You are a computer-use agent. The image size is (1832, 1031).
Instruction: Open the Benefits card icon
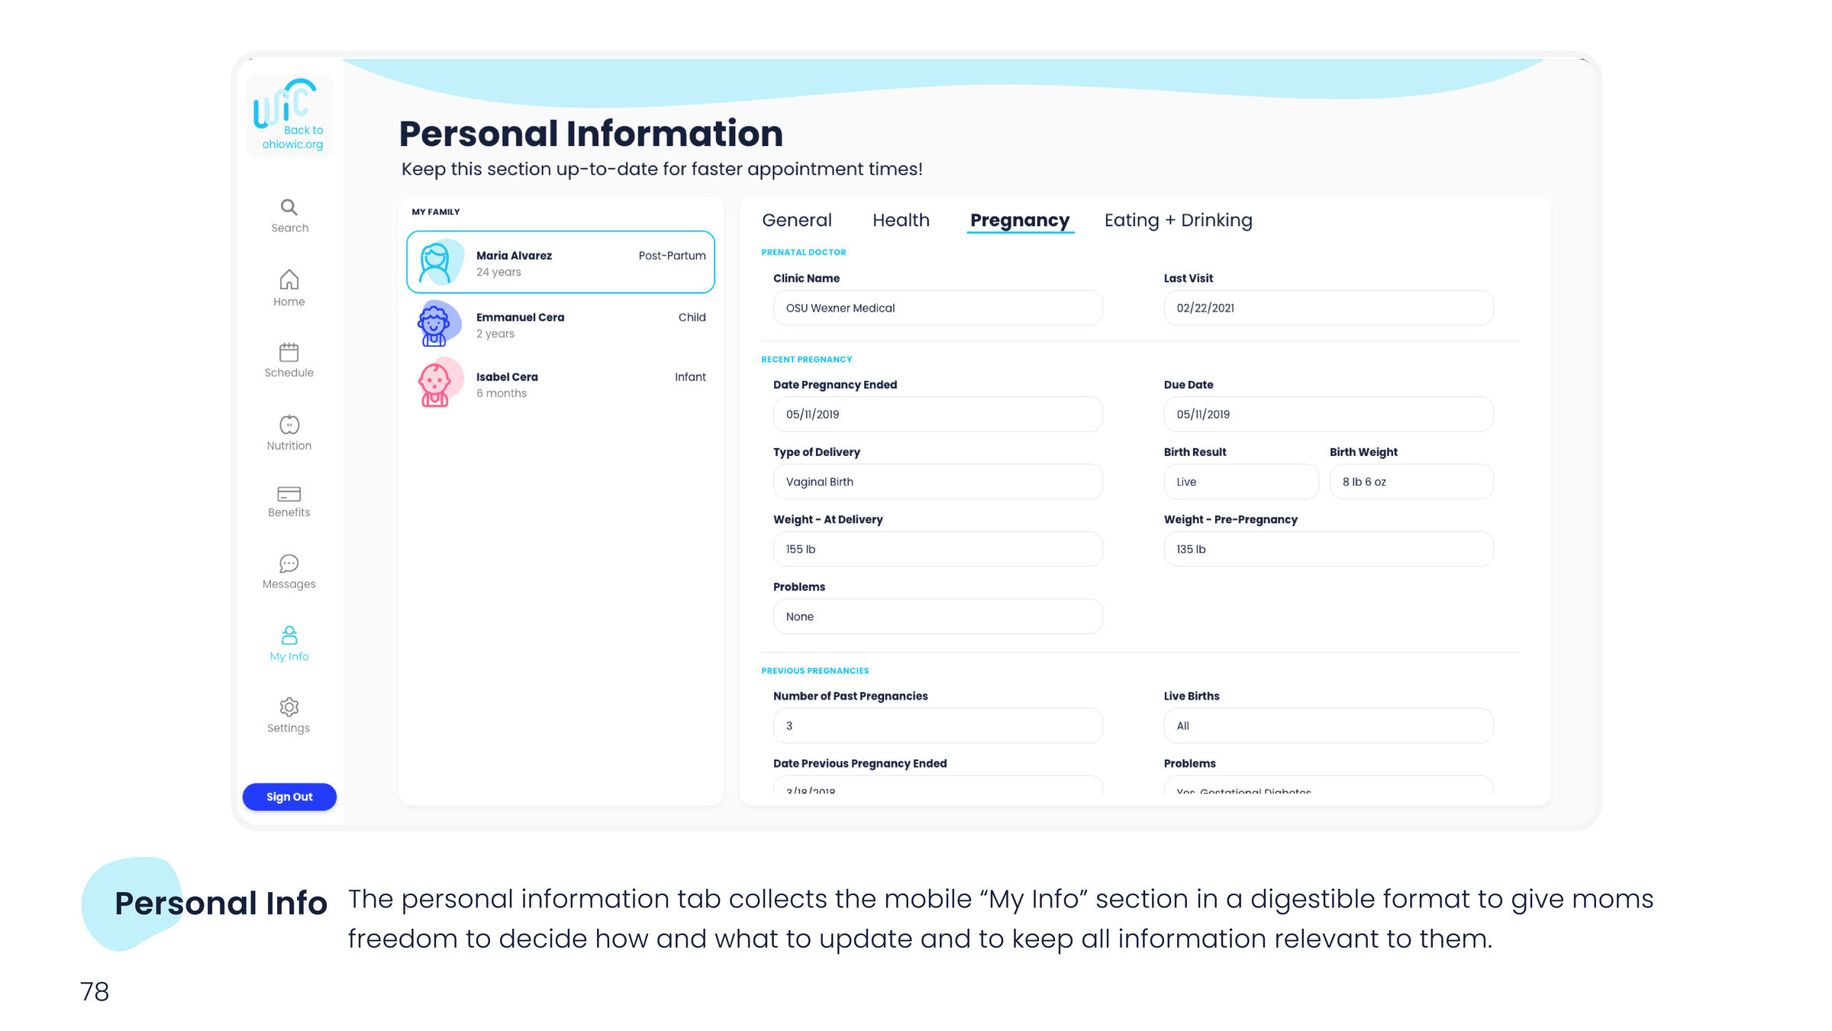tap(289, 494)
